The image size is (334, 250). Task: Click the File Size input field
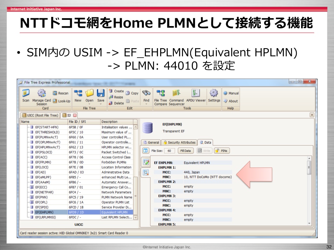pos(169,151)
